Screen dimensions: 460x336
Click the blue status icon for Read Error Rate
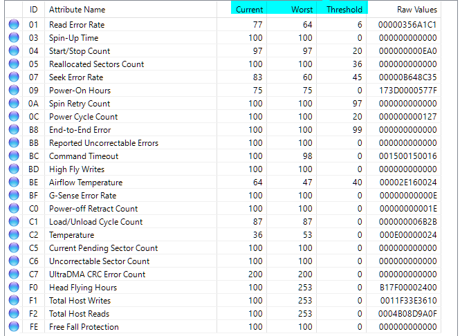13,25
